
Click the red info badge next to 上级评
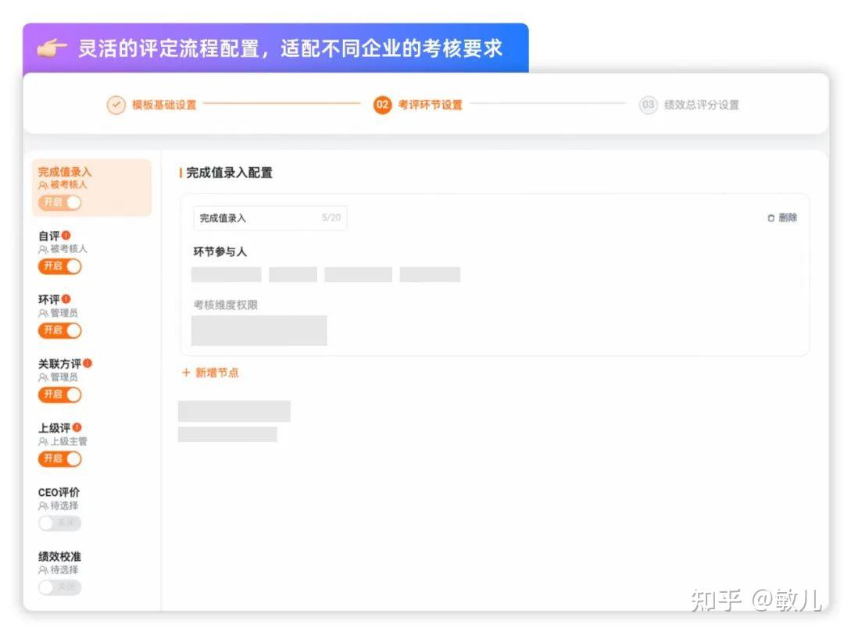(78, 426)
